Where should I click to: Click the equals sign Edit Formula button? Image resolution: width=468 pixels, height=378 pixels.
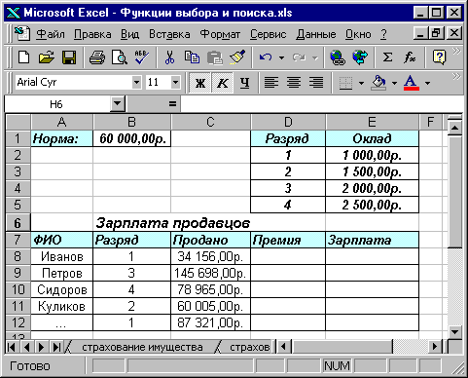(x=172, y=104)
